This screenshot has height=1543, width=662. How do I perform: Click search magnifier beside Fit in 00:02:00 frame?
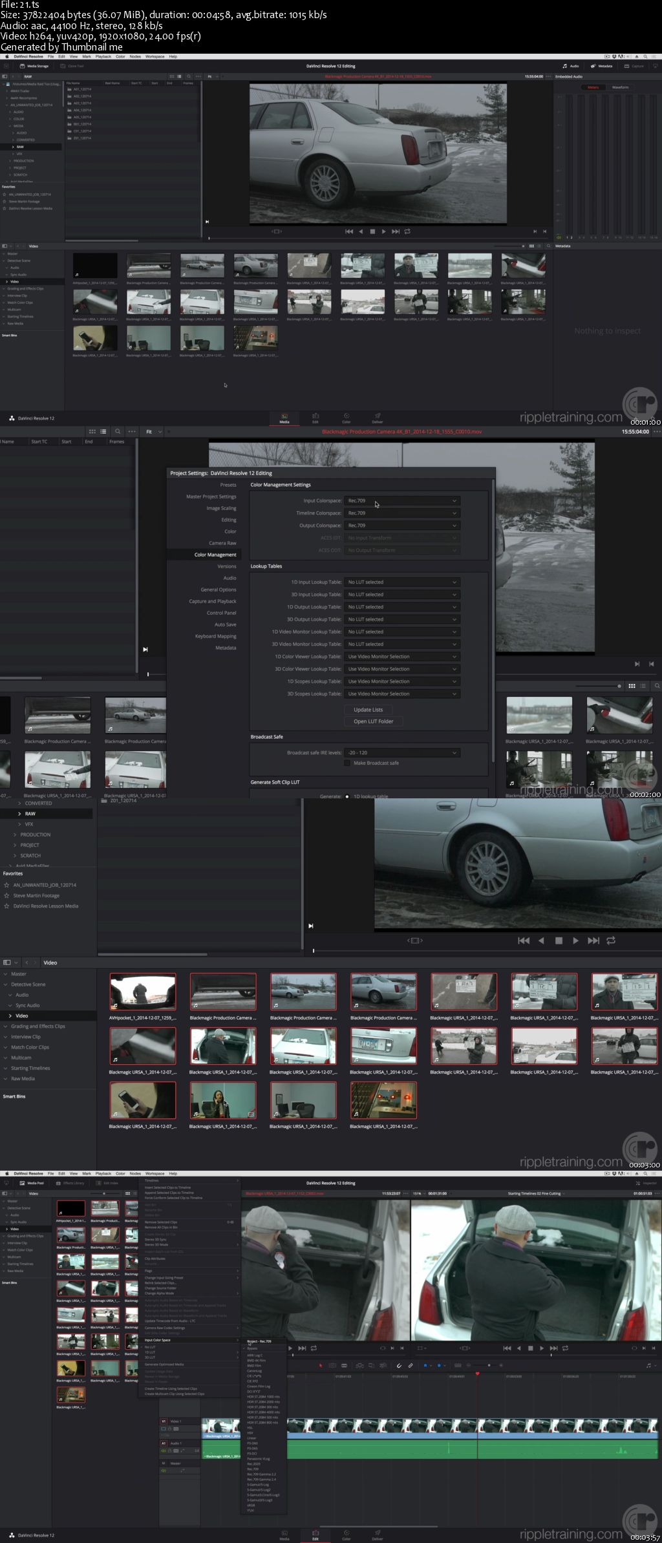coord(118,432)
